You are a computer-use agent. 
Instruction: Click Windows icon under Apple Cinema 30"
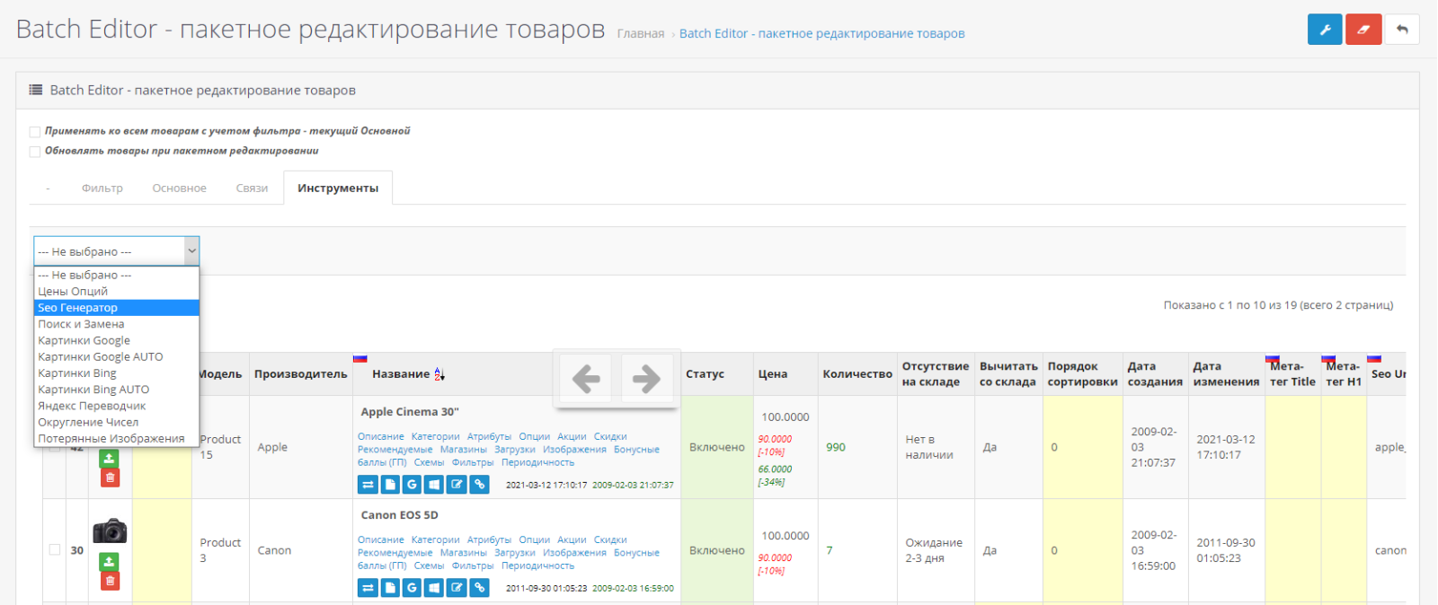click(434, 485)
